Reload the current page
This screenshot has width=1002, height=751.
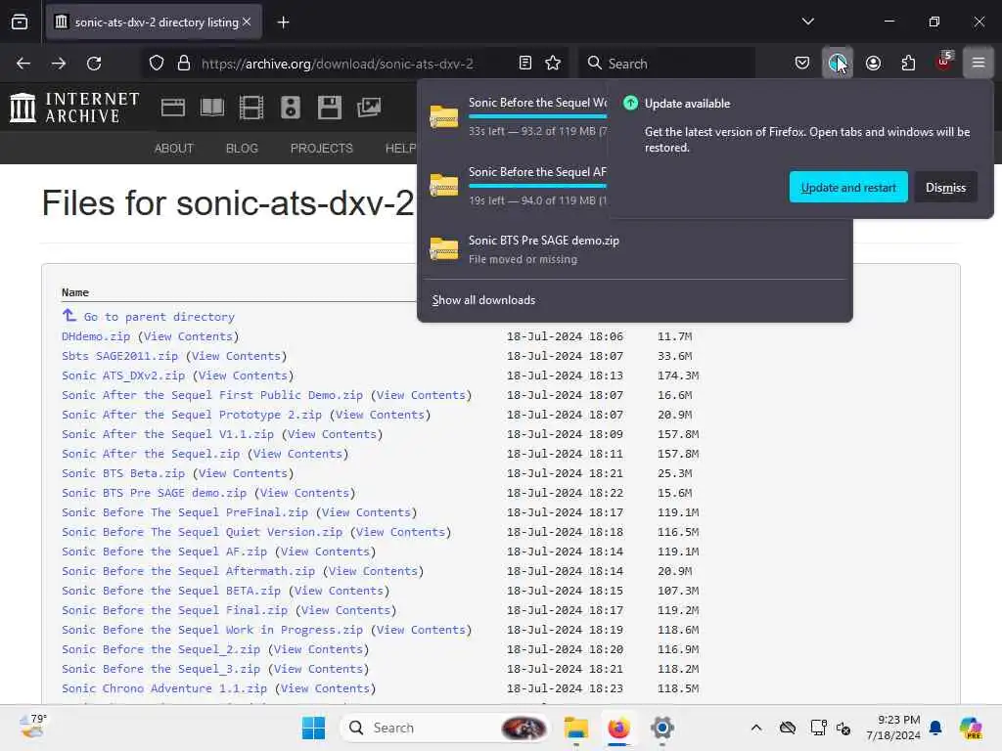click(94, 64)
